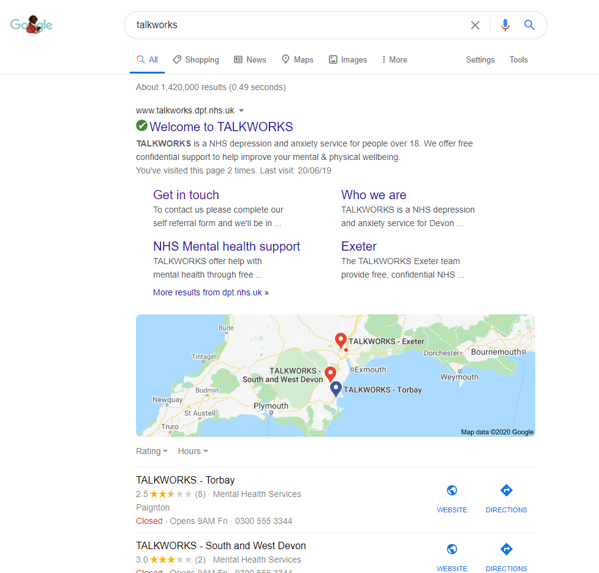Image resolution: width=599 pixels, height=573 pixels.
Task: Click the blue magnifying glass search button
Action: coord(529,25)
